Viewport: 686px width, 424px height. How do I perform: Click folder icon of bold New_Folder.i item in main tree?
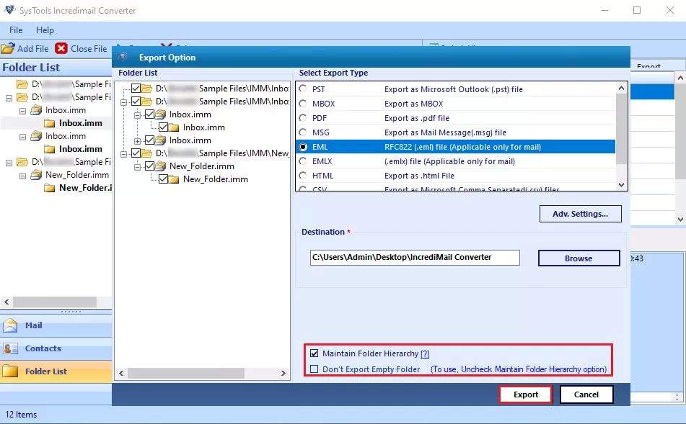point(50,188)
